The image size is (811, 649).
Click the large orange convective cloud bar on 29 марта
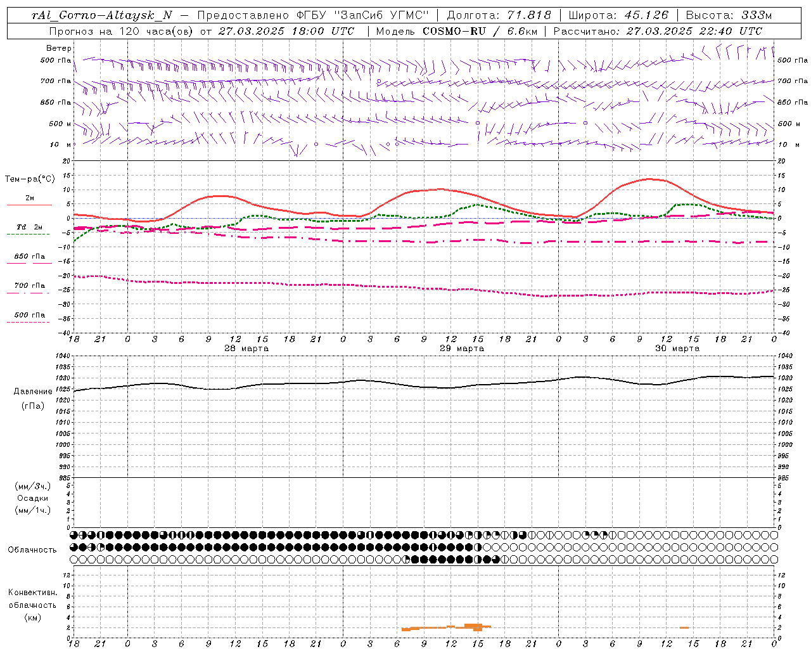[474, 627]
